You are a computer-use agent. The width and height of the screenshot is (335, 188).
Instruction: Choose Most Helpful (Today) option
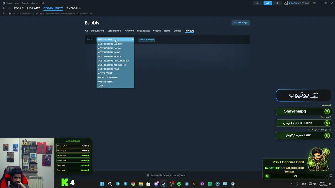(115, 48)
